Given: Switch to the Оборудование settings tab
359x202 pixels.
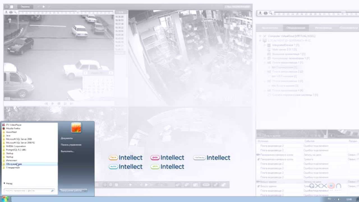Looking at the screenshot, I should coord(296,28).
